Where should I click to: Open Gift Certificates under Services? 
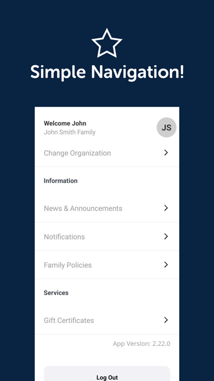pyautogui.click(x=107, y=320)
